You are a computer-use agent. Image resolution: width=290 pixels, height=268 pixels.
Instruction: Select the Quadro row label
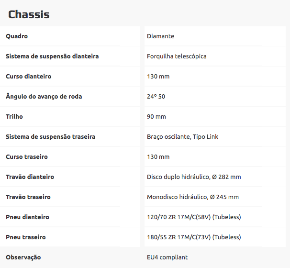coord(17,36)
